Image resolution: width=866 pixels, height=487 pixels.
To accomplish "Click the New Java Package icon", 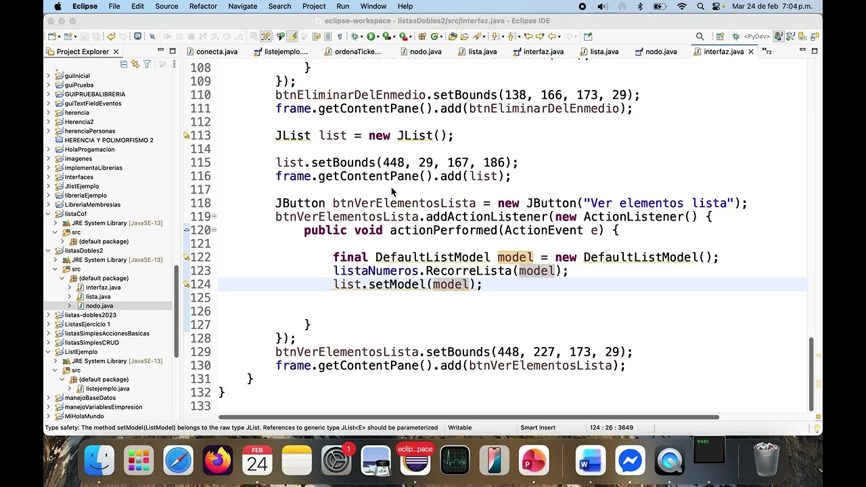I will click(421, 36).
